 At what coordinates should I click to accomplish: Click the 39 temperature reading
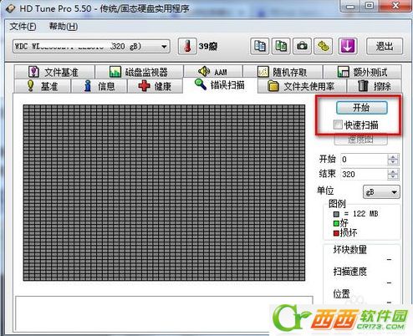pos(208,46)
